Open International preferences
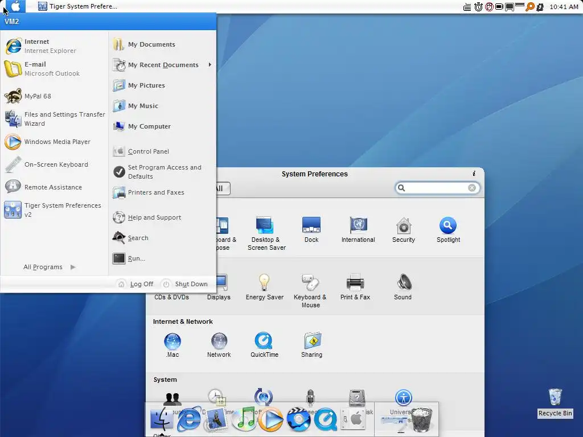The image size is (583, 437). point(358,230)
